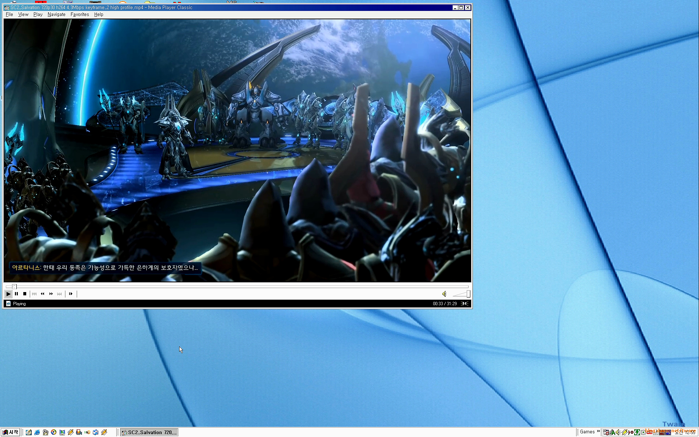Screen dimensions: 699x437
Task: Click the yellow lightning bolt tray icon
Action: point(625,432)
